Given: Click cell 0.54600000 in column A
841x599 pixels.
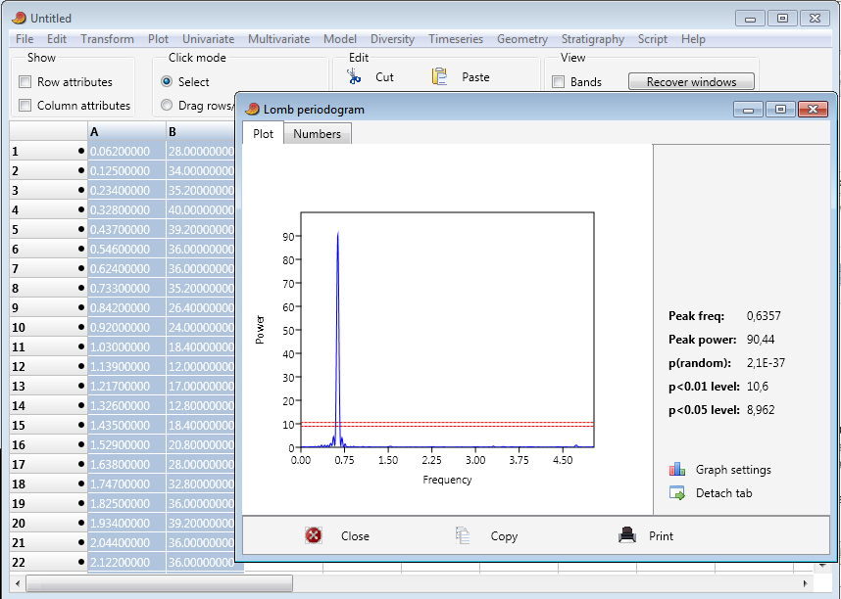Looking at the screenshot, I should coord(127,250).
